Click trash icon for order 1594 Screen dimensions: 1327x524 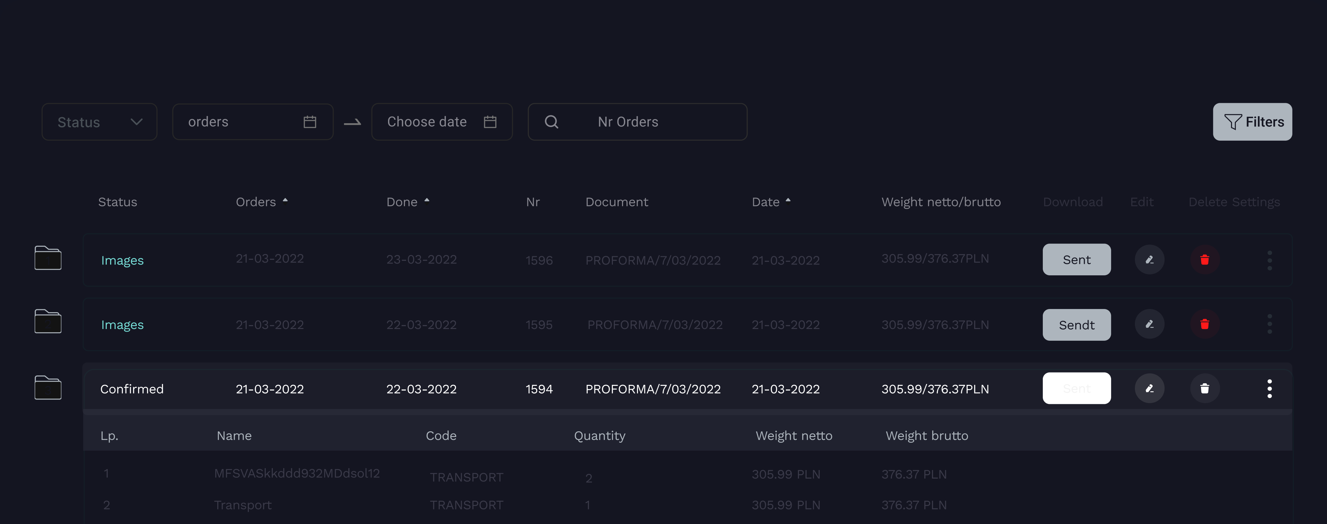(x=1204, y=388)
